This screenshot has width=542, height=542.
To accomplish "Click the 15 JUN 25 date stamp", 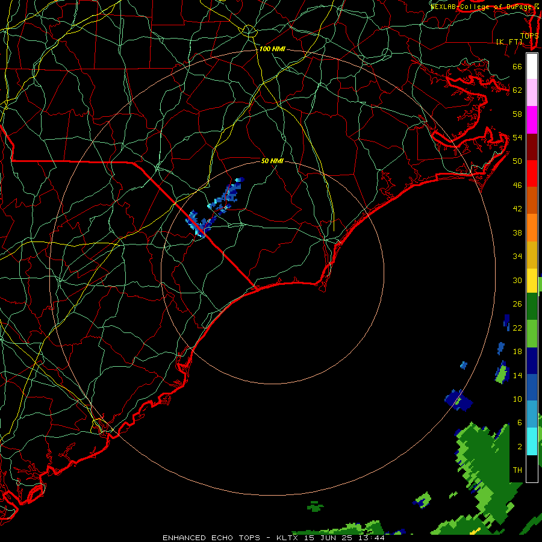I will tap(329, 538).
